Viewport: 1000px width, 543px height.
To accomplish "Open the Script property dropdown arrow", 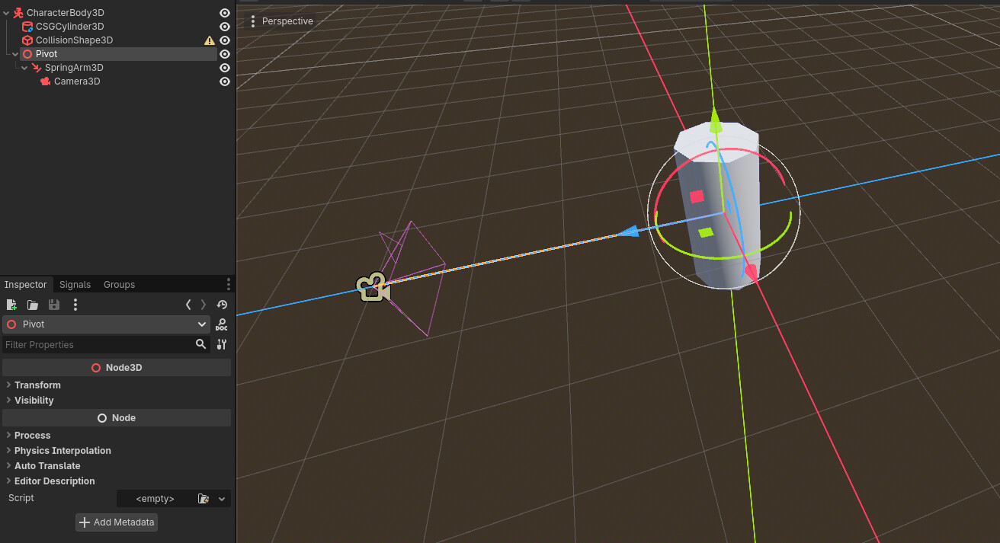I will pyautogui.click(x=222, y=499).
